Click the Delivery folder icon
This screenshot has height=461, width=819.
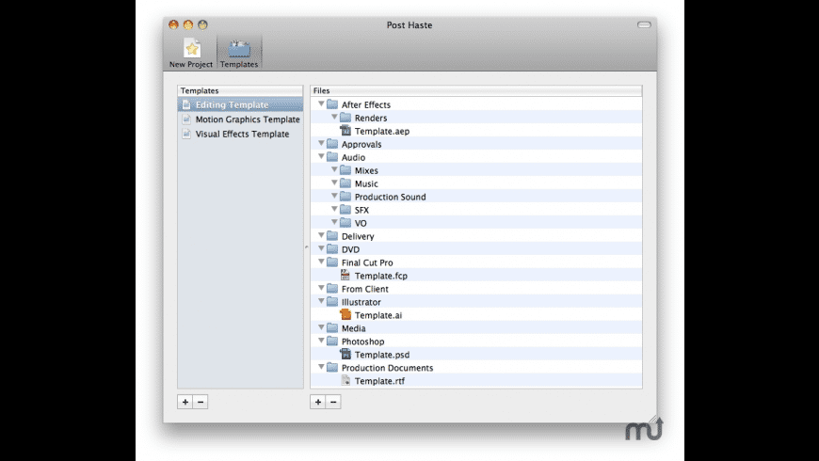pos(332,236)
